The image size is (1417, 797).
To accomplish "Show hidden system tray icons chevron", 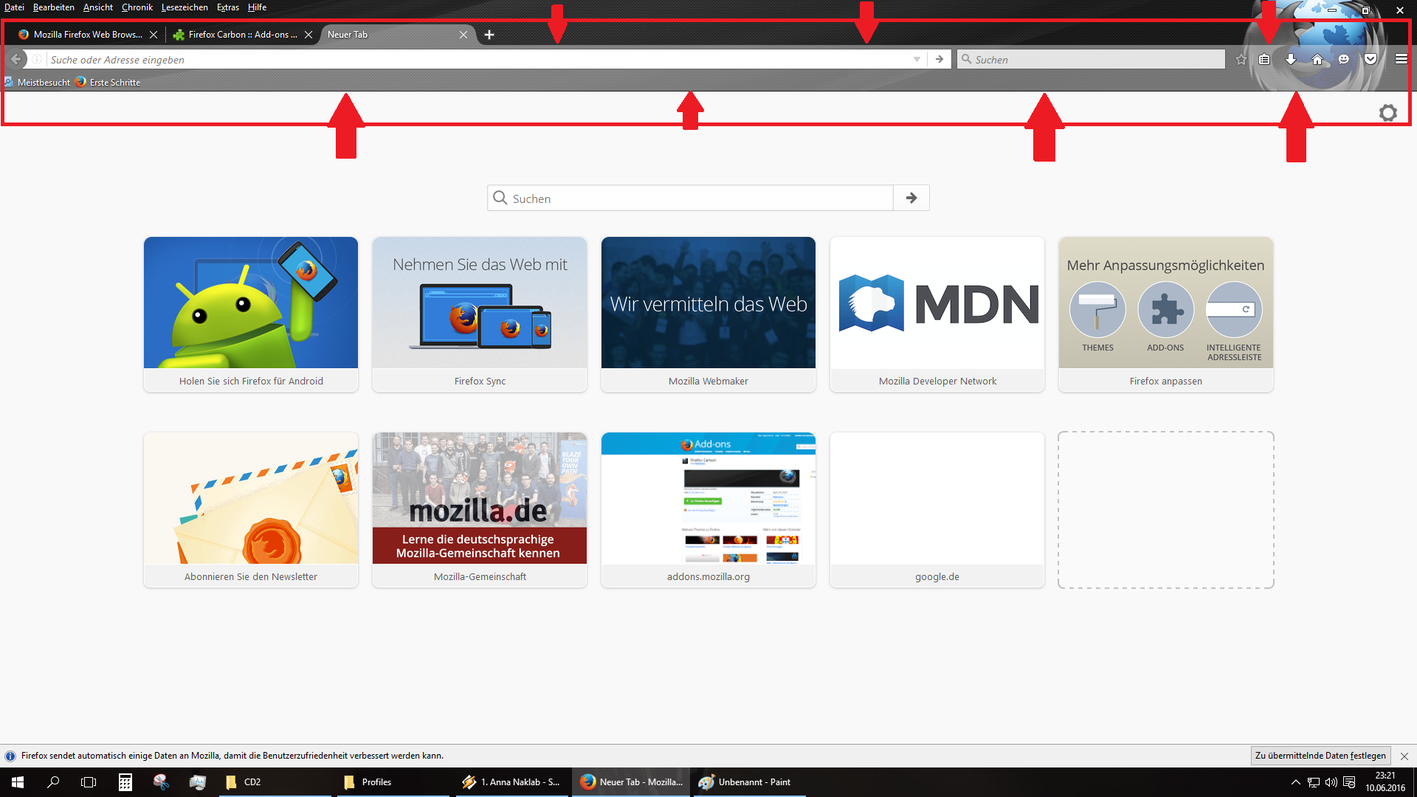I will (x=1295, y=782).
